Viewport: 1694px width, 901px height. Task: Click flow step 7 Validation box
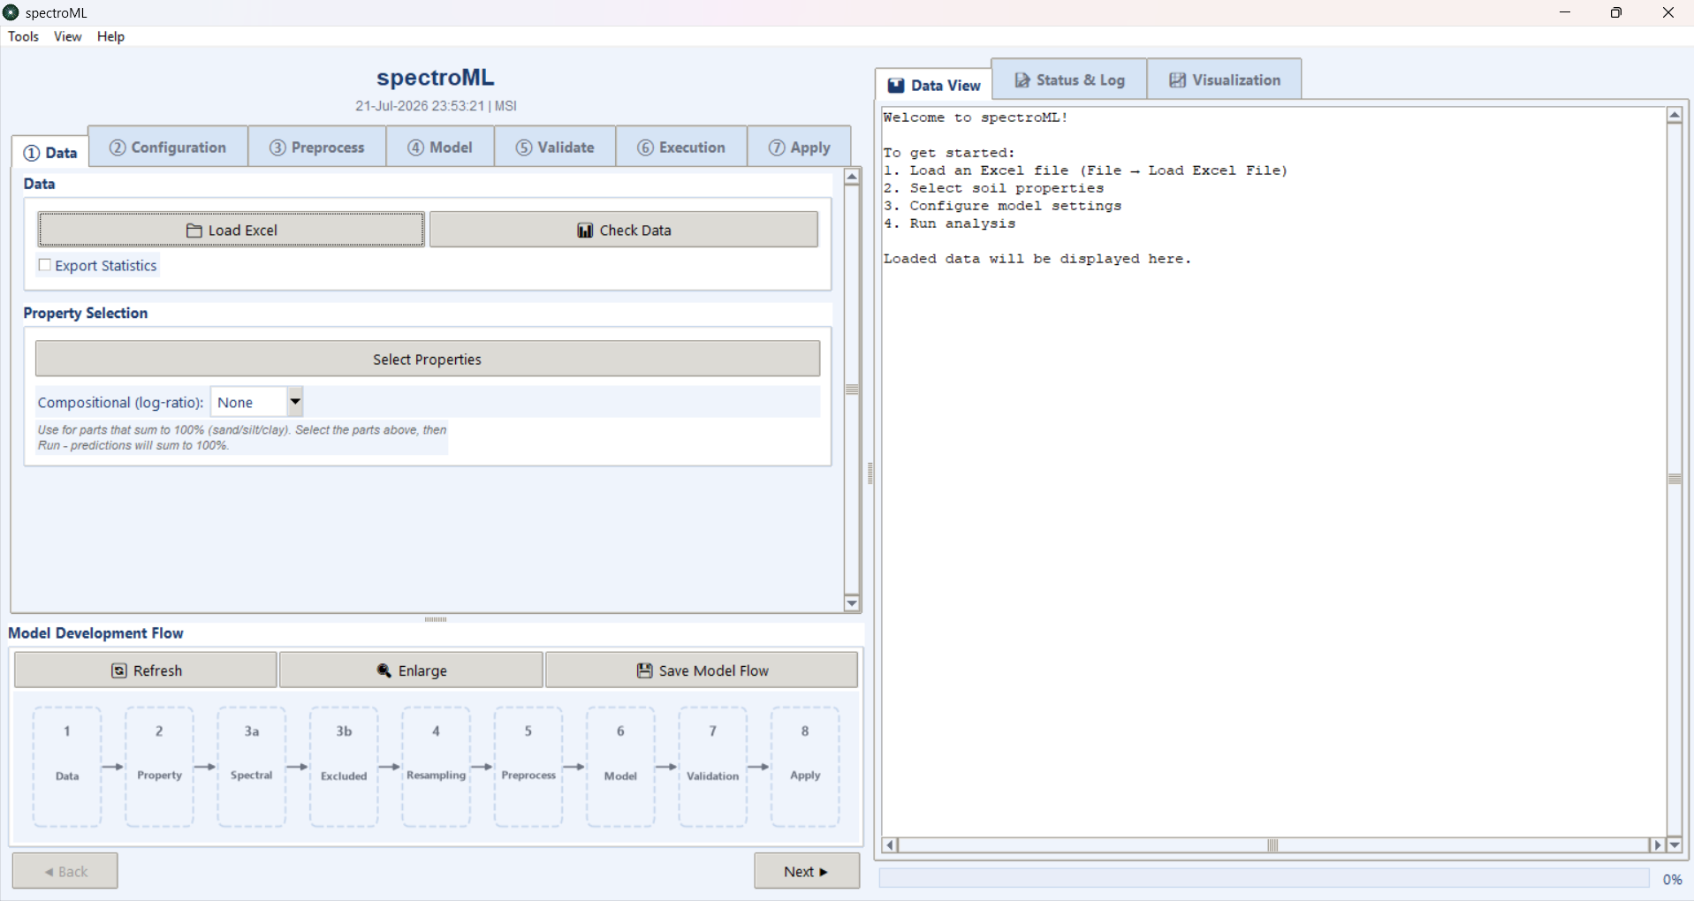pos(713,767)
